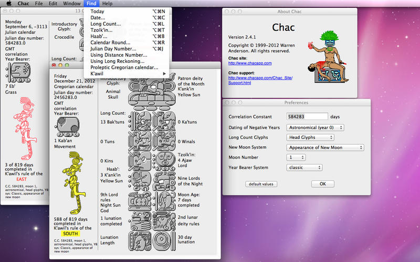Click the 0 Winals head glyph
The width and height of the screenshot is (420, 262).
tap(164, 141)
